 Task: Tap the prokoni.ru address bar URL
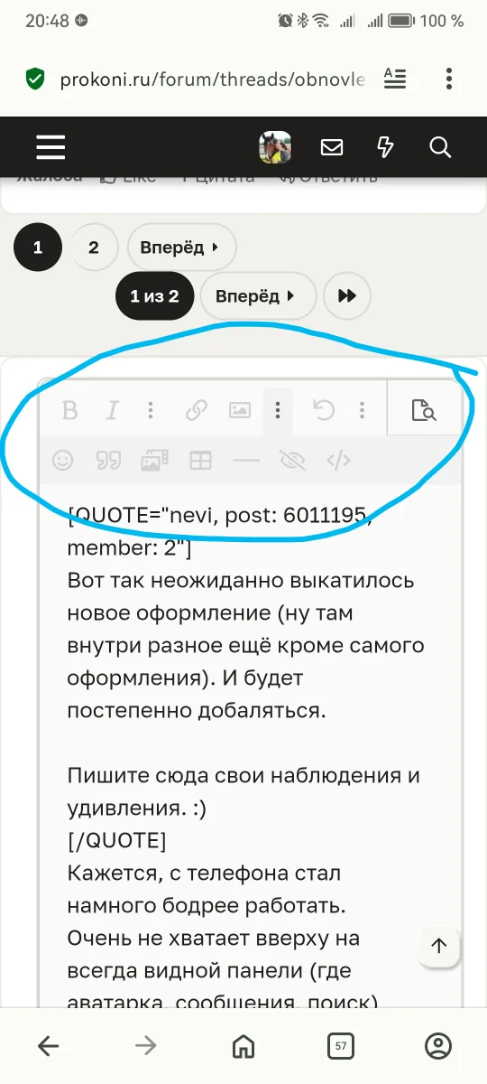pyautogui.click(x=212, y=79)
